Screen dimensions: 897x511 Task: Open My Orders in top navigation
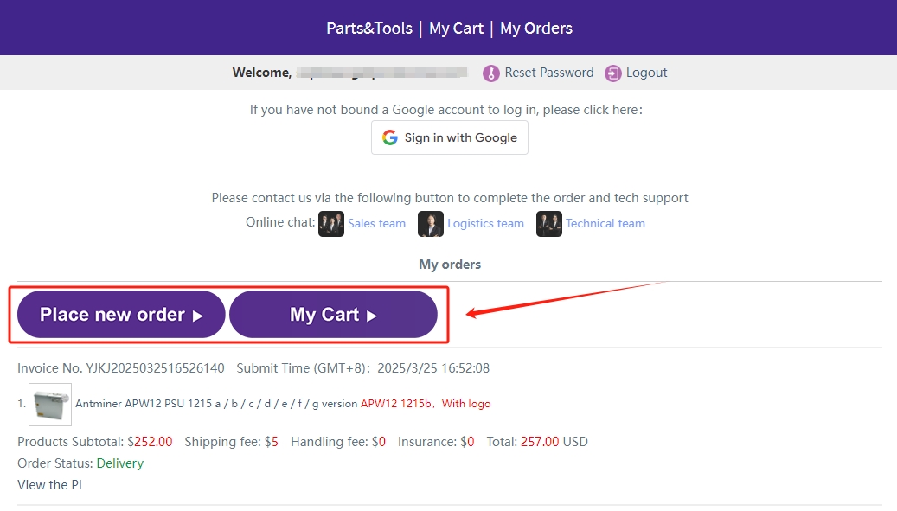coord(536,29)
